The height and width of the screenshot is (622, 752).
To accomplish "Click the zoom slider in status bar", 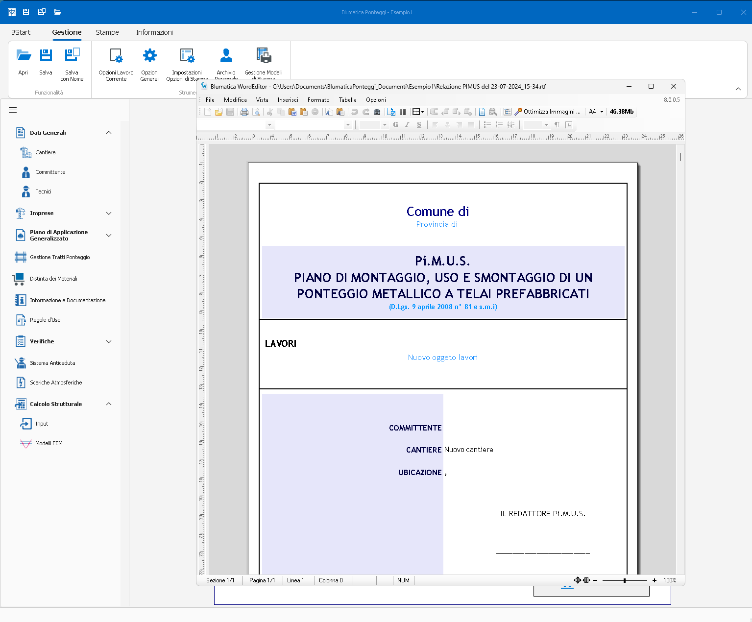I will pos(624,580).
